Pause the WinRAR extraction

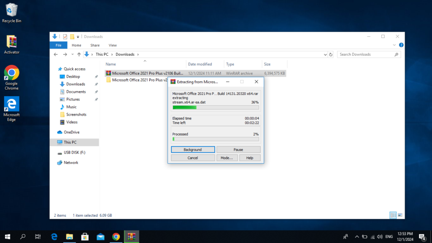pyautogui.click(x=238, y=150)
